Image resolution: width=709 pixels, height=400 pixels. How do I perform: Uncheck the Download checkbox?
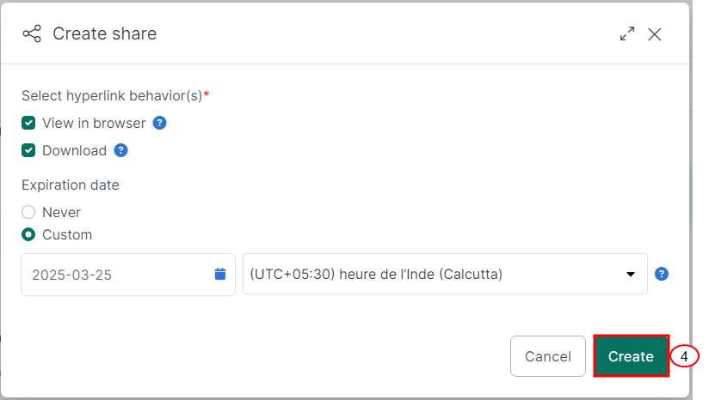(x=28, y=150)
